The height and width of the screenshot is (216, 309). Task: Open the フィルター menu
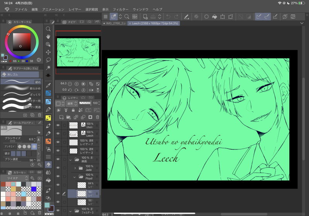pos(121,9)
